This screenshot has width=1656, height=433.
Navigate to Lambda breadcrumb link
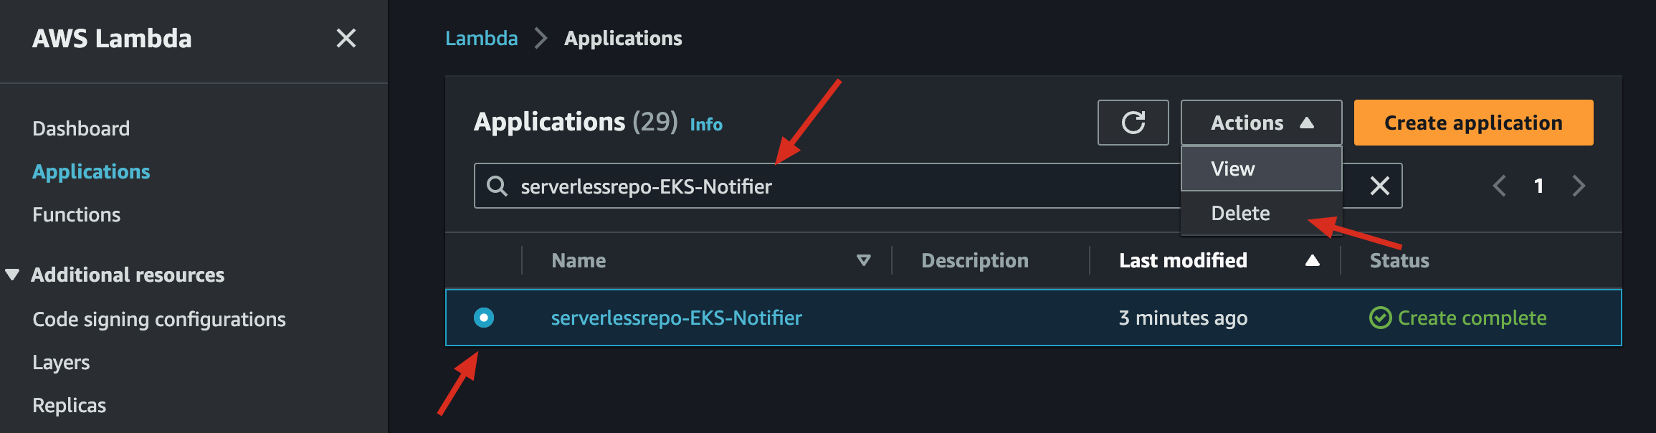point(481,38)
